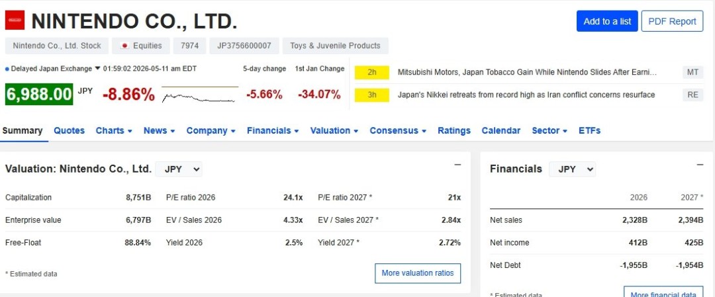Click the Net sales 2026 value 2,328B
The image size is (715, 297).
635,220
